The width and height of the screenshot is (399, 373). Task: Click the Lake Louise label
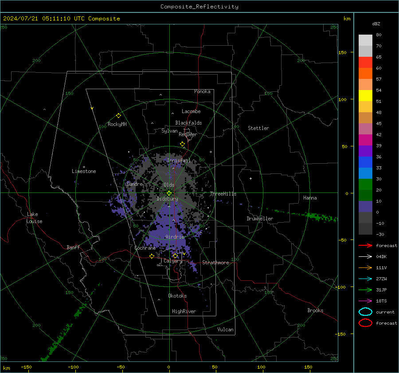coord(34,218)
